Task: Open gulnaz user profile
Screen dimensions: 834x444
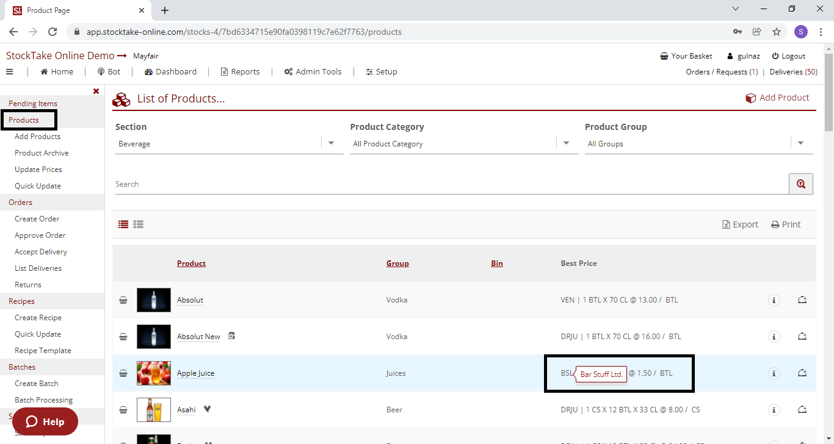Action: point(743,56)
